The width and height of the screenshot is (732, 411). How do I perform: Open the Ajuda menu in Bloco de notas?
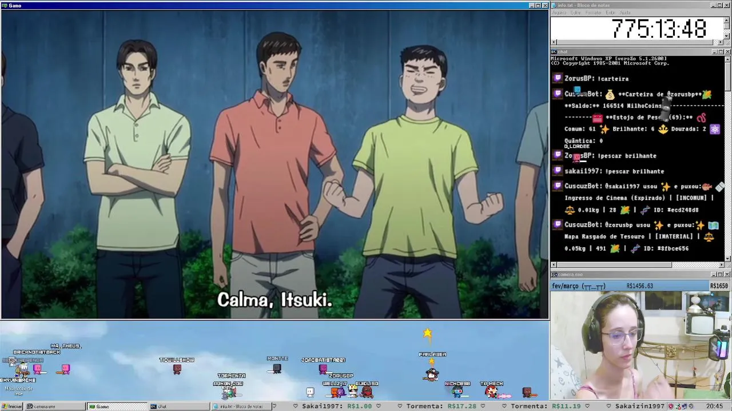point(626,13)
